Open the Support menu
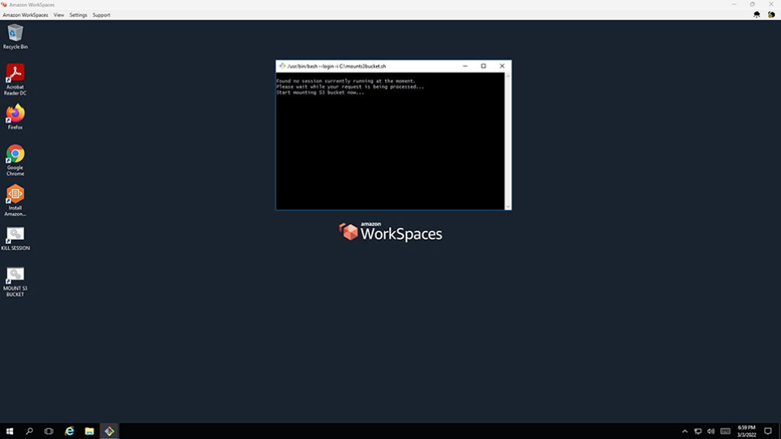The width and height of the screenshot is (781, 439). click(x=101, y=15)
